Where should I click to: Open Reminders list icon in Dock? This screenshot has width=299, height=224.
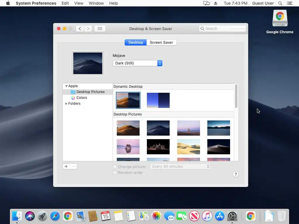pyautogui.click(x=131, y=216)
